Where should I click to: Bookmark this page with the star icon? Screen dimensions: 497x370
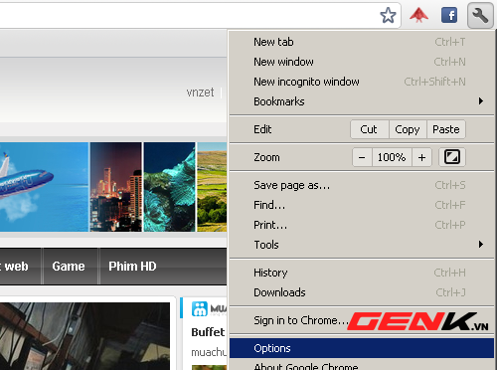[388, 15]
